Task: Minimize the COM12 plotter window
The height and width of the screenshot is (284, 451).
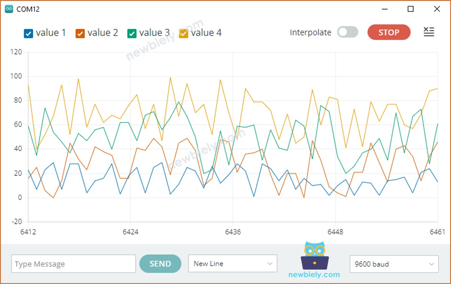Action: coord(385,9)
